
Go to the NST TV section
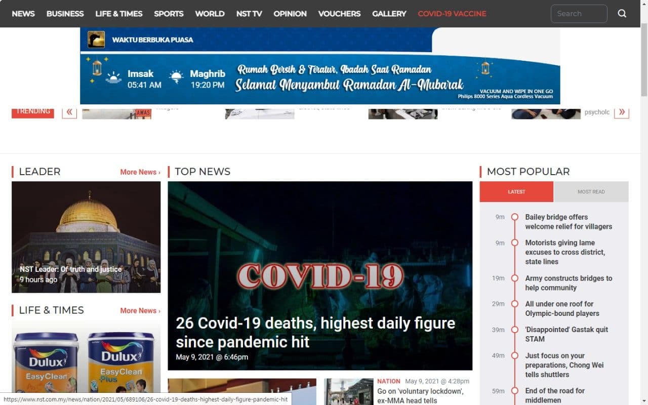249,14
